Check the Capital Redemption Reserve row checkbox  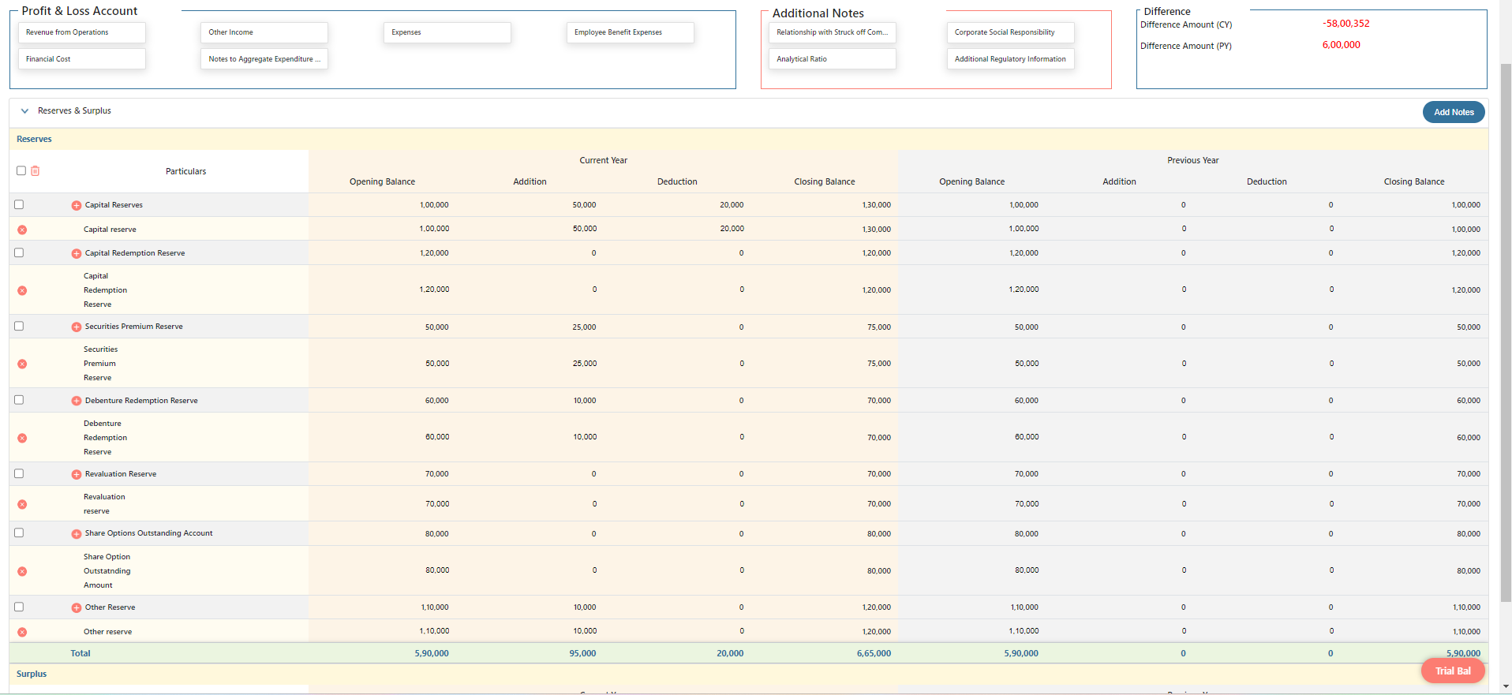pyautogui.click(x=19, y=252)
